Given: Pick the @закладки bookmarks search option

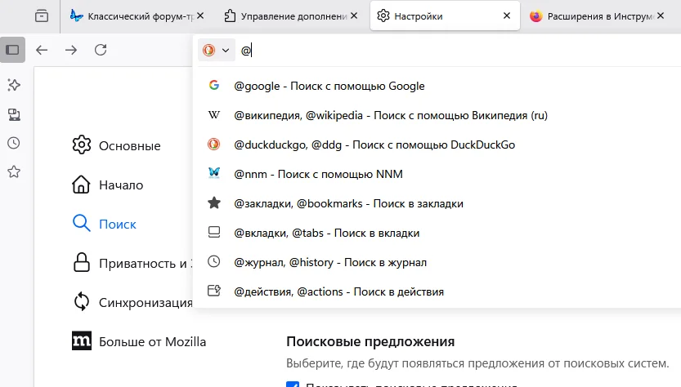Looking at the screenshot, I should [348, 203].
